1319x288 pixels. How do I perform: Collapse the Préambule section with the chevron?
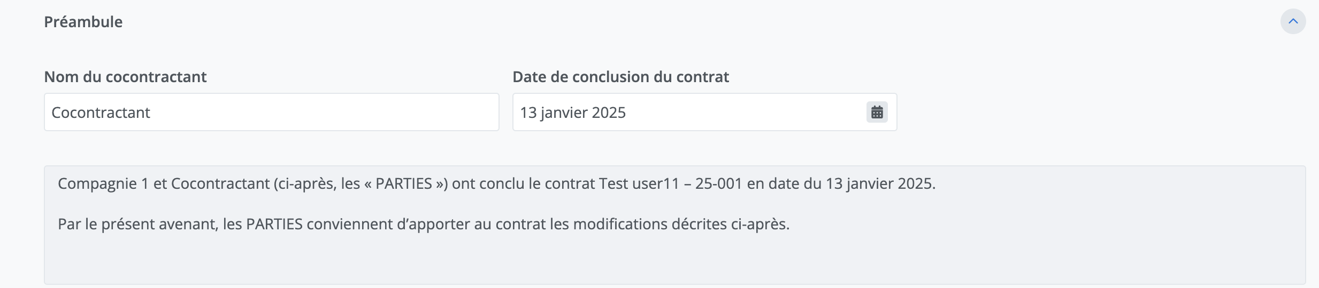1293,22
